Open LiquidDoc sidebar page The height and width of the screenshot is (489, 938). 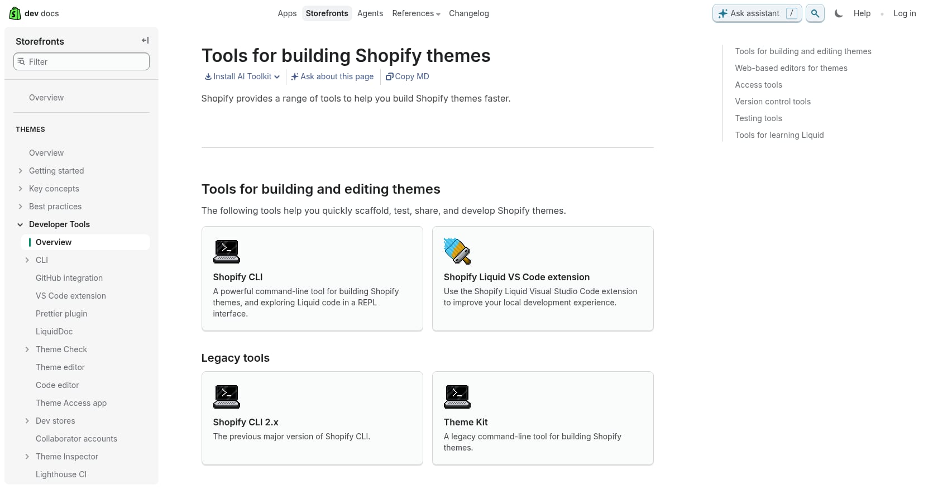pos(54,332)
